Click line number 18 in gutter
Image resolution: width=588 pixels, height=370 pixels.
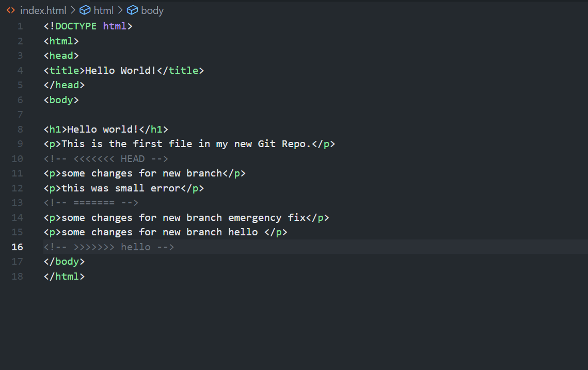click(17, 277)
